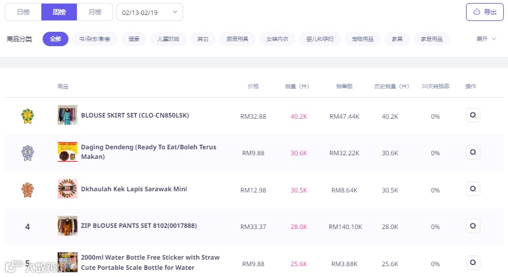This screenshot has width=508, height=277.
Task: Click the search icon for BLOUSE SKIRT SET row
Action: point(473,116)
